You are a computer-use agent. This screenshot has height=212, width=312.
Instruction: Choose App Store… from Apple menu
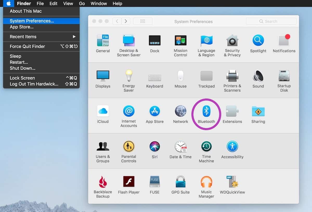coord(41,27)
